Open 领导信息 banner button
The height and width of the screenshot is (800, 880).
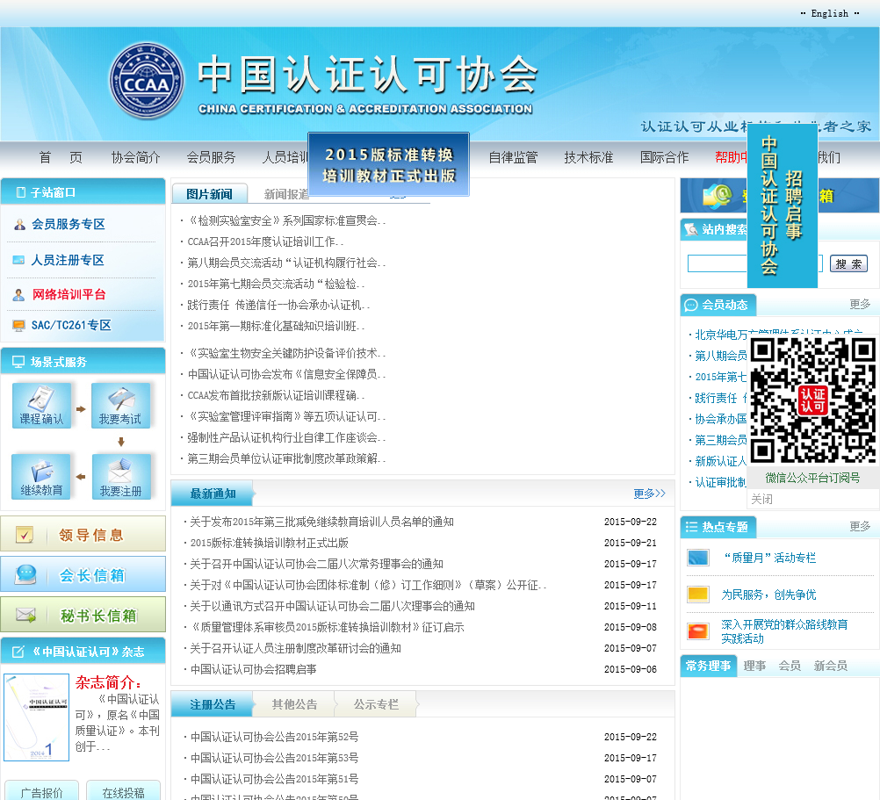[x=83, y=534]
